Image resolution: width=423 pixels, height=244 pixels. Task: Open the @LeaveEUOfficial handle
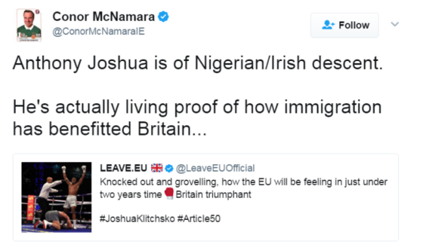click(215, 168)
